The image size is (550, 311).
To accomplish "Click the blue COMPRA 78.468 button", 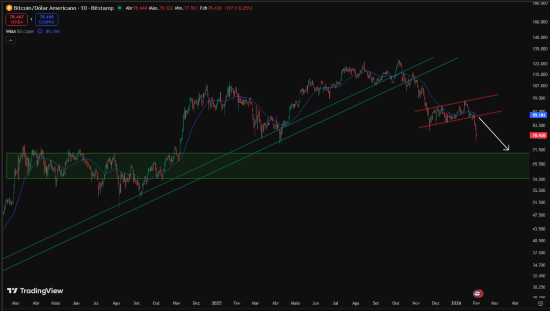I will [46, 19].
